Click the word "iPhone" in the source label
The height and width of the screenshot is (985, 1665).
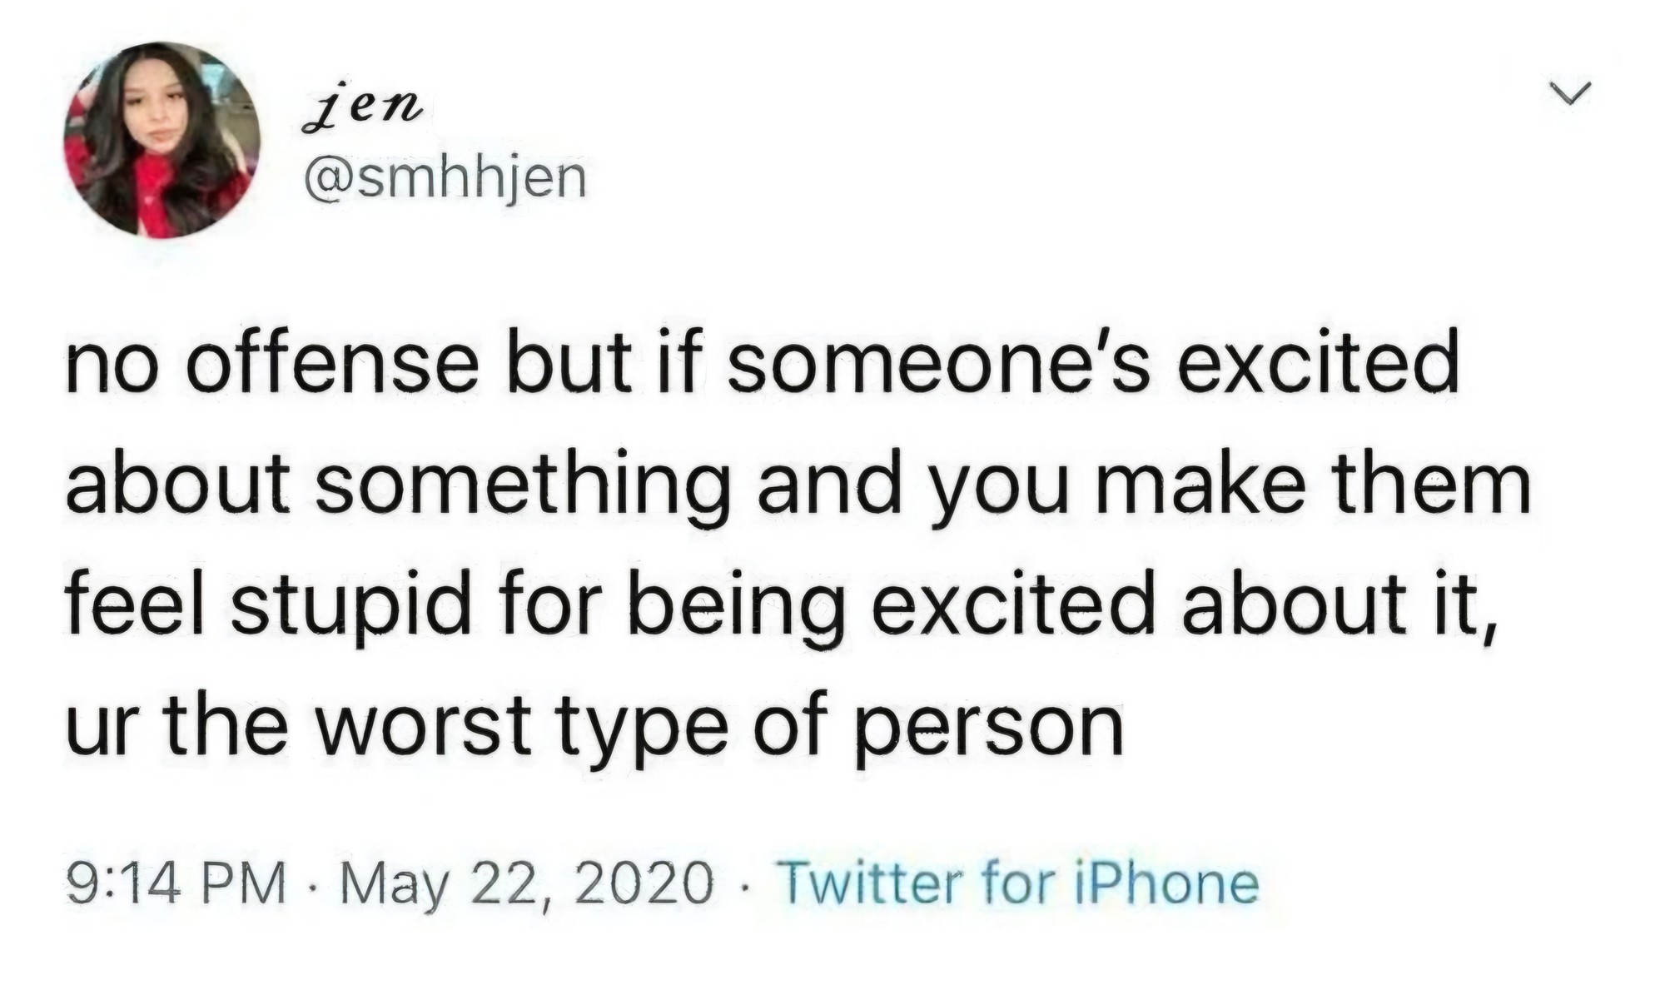(x=1165, y=883)
